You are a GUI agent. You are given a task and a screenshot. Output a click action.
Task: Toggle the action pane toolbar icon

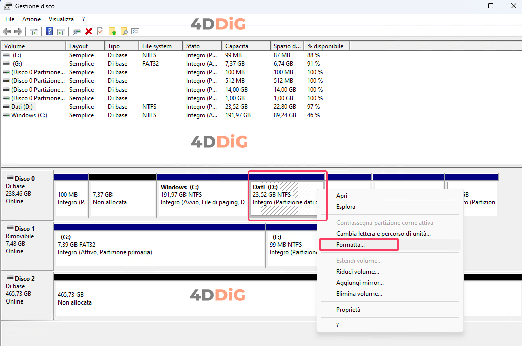(61, 32)
